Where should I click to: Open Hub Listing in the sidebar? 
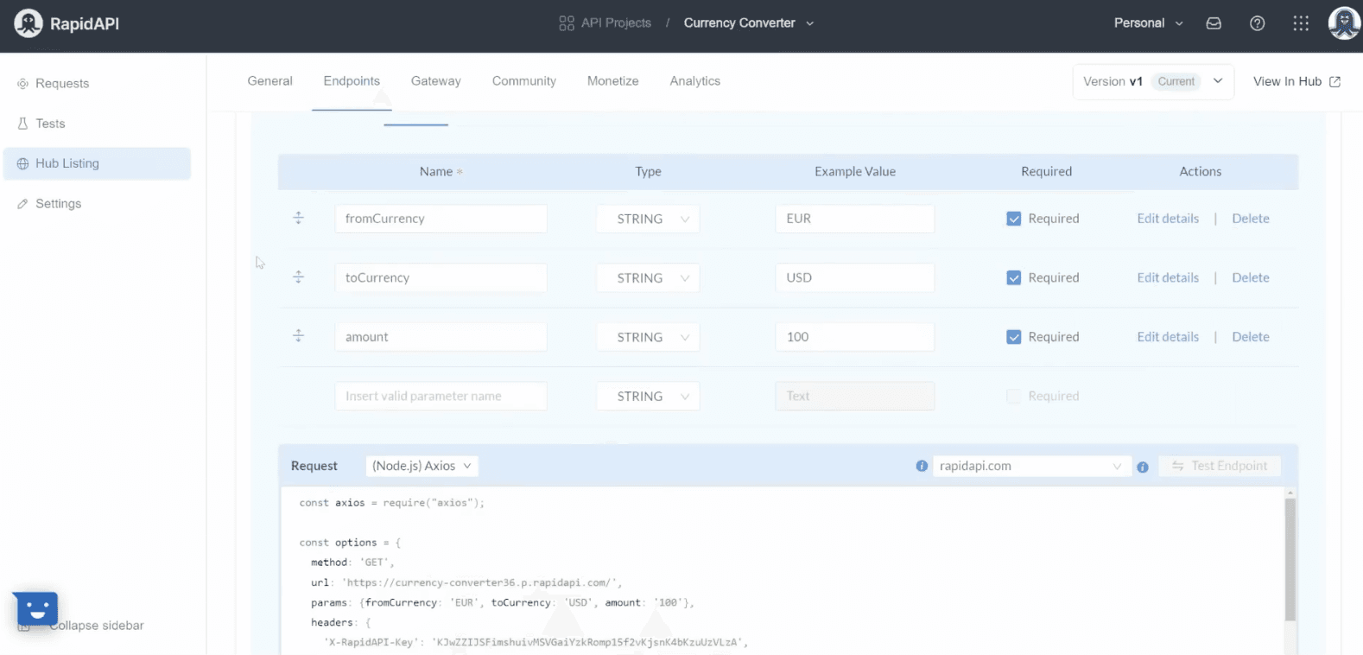pos(97,163)
